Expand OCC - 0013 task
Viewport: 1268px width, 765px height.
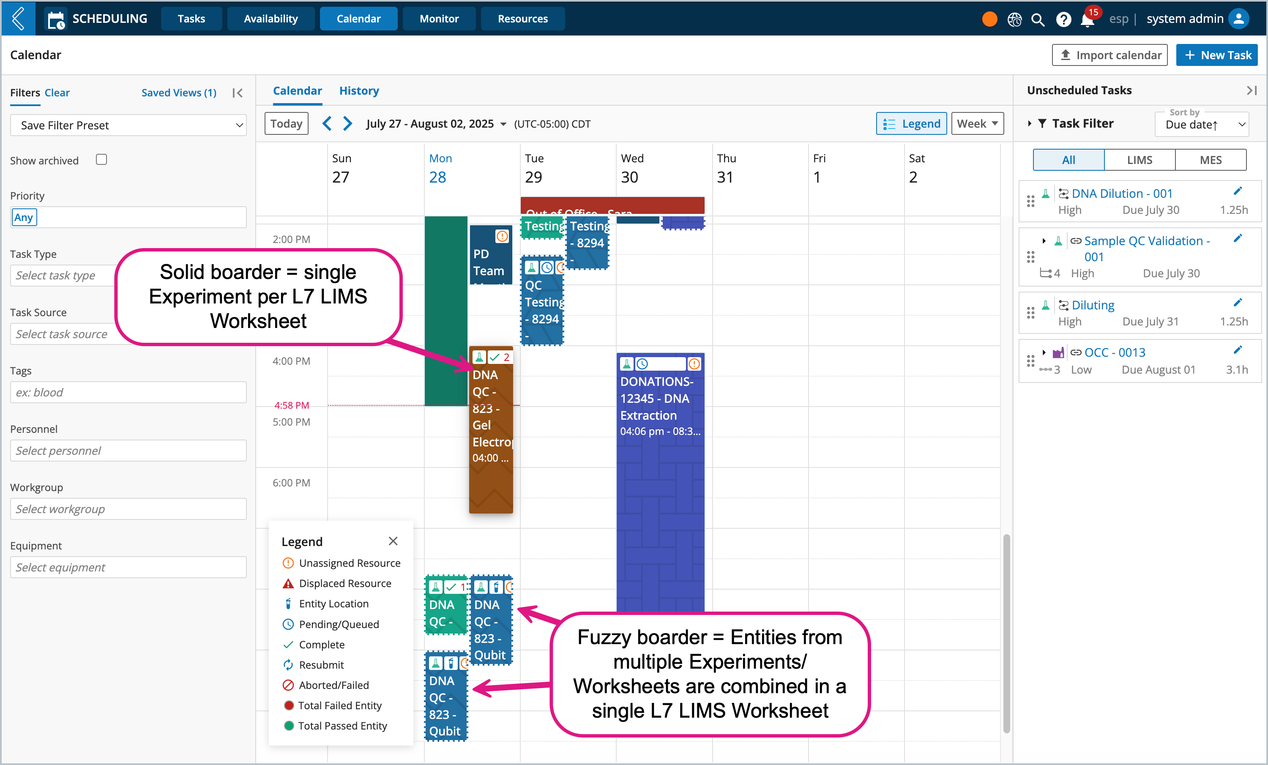[1044, 352]
